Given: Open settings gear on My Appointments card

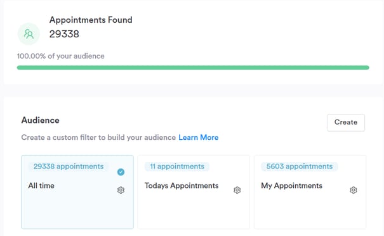Looking at the screenshot, I should click(354, 190).
